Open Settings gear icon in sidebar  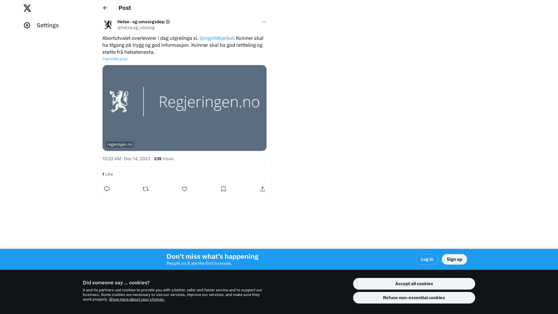coord(27,25)
